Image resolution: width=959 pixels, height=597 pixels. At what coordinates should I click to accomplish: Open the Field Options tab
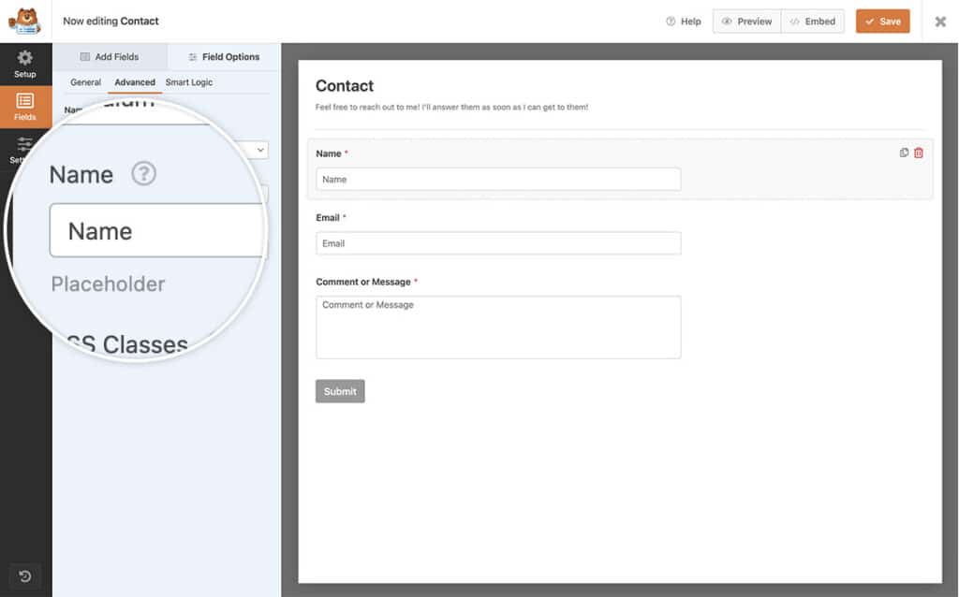pyautogui.click(x=222, y=56)
